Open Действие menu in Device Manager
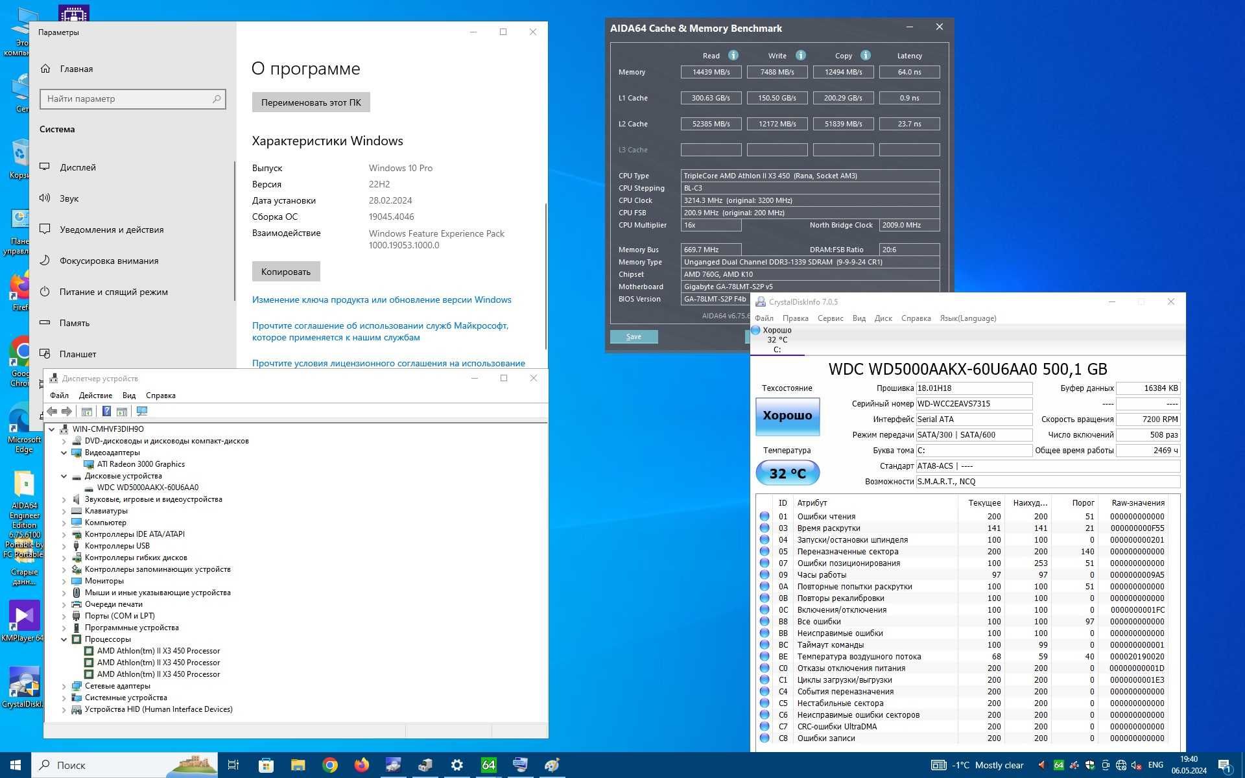Screen dimensions: 1245x778 point(95,395)
